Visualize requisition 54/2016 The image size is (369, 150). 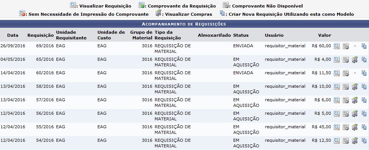337,141
